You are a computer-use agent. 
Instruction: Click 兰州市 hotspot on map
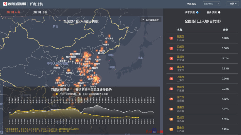pos(57,66)
